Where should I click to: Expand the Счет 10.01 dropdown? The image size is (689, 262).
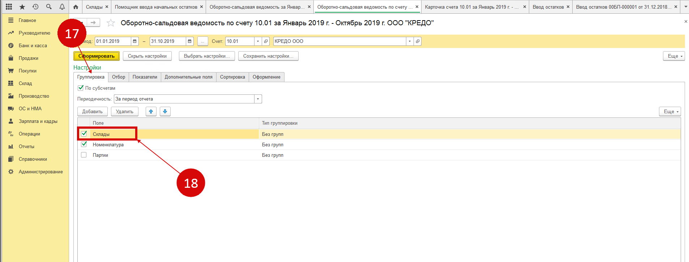(x=258, y=41)
